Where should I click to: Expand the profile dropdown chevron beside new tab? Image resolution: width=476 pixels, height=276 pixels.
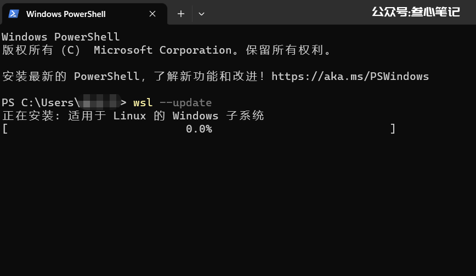coord(201,14)
